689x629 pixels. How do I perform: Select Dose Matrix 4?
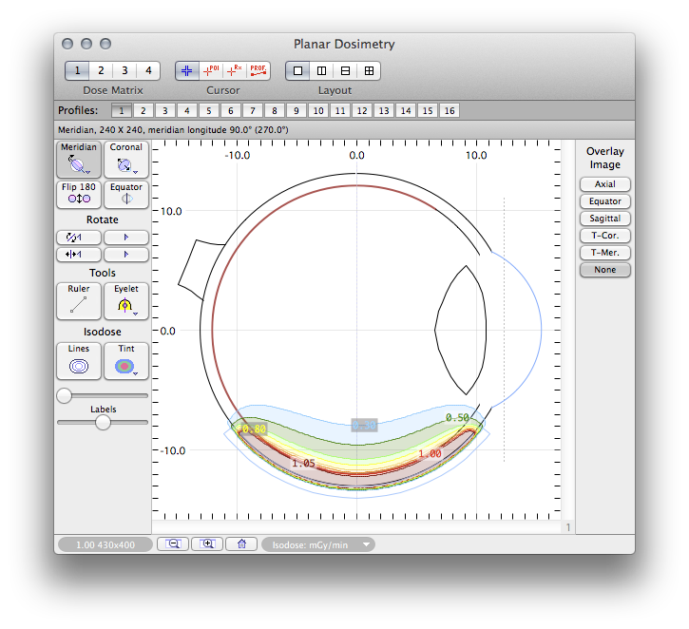[x=148, y=70]
